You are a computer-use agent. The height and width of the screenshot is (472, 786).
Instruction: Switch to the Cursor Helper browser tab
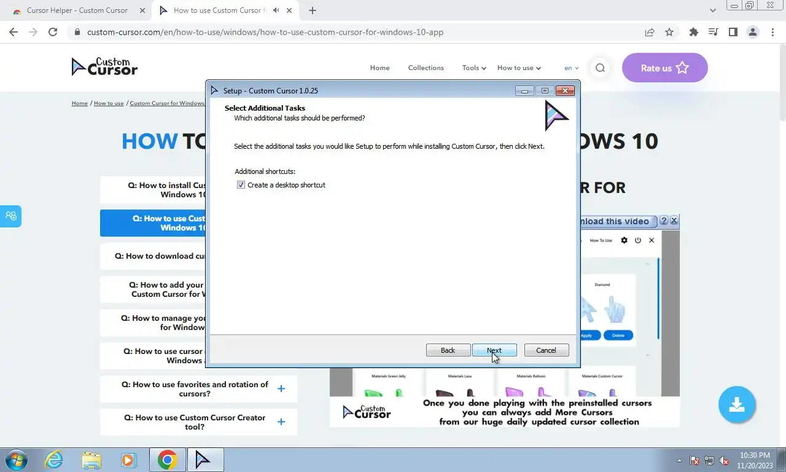(77, 10)
